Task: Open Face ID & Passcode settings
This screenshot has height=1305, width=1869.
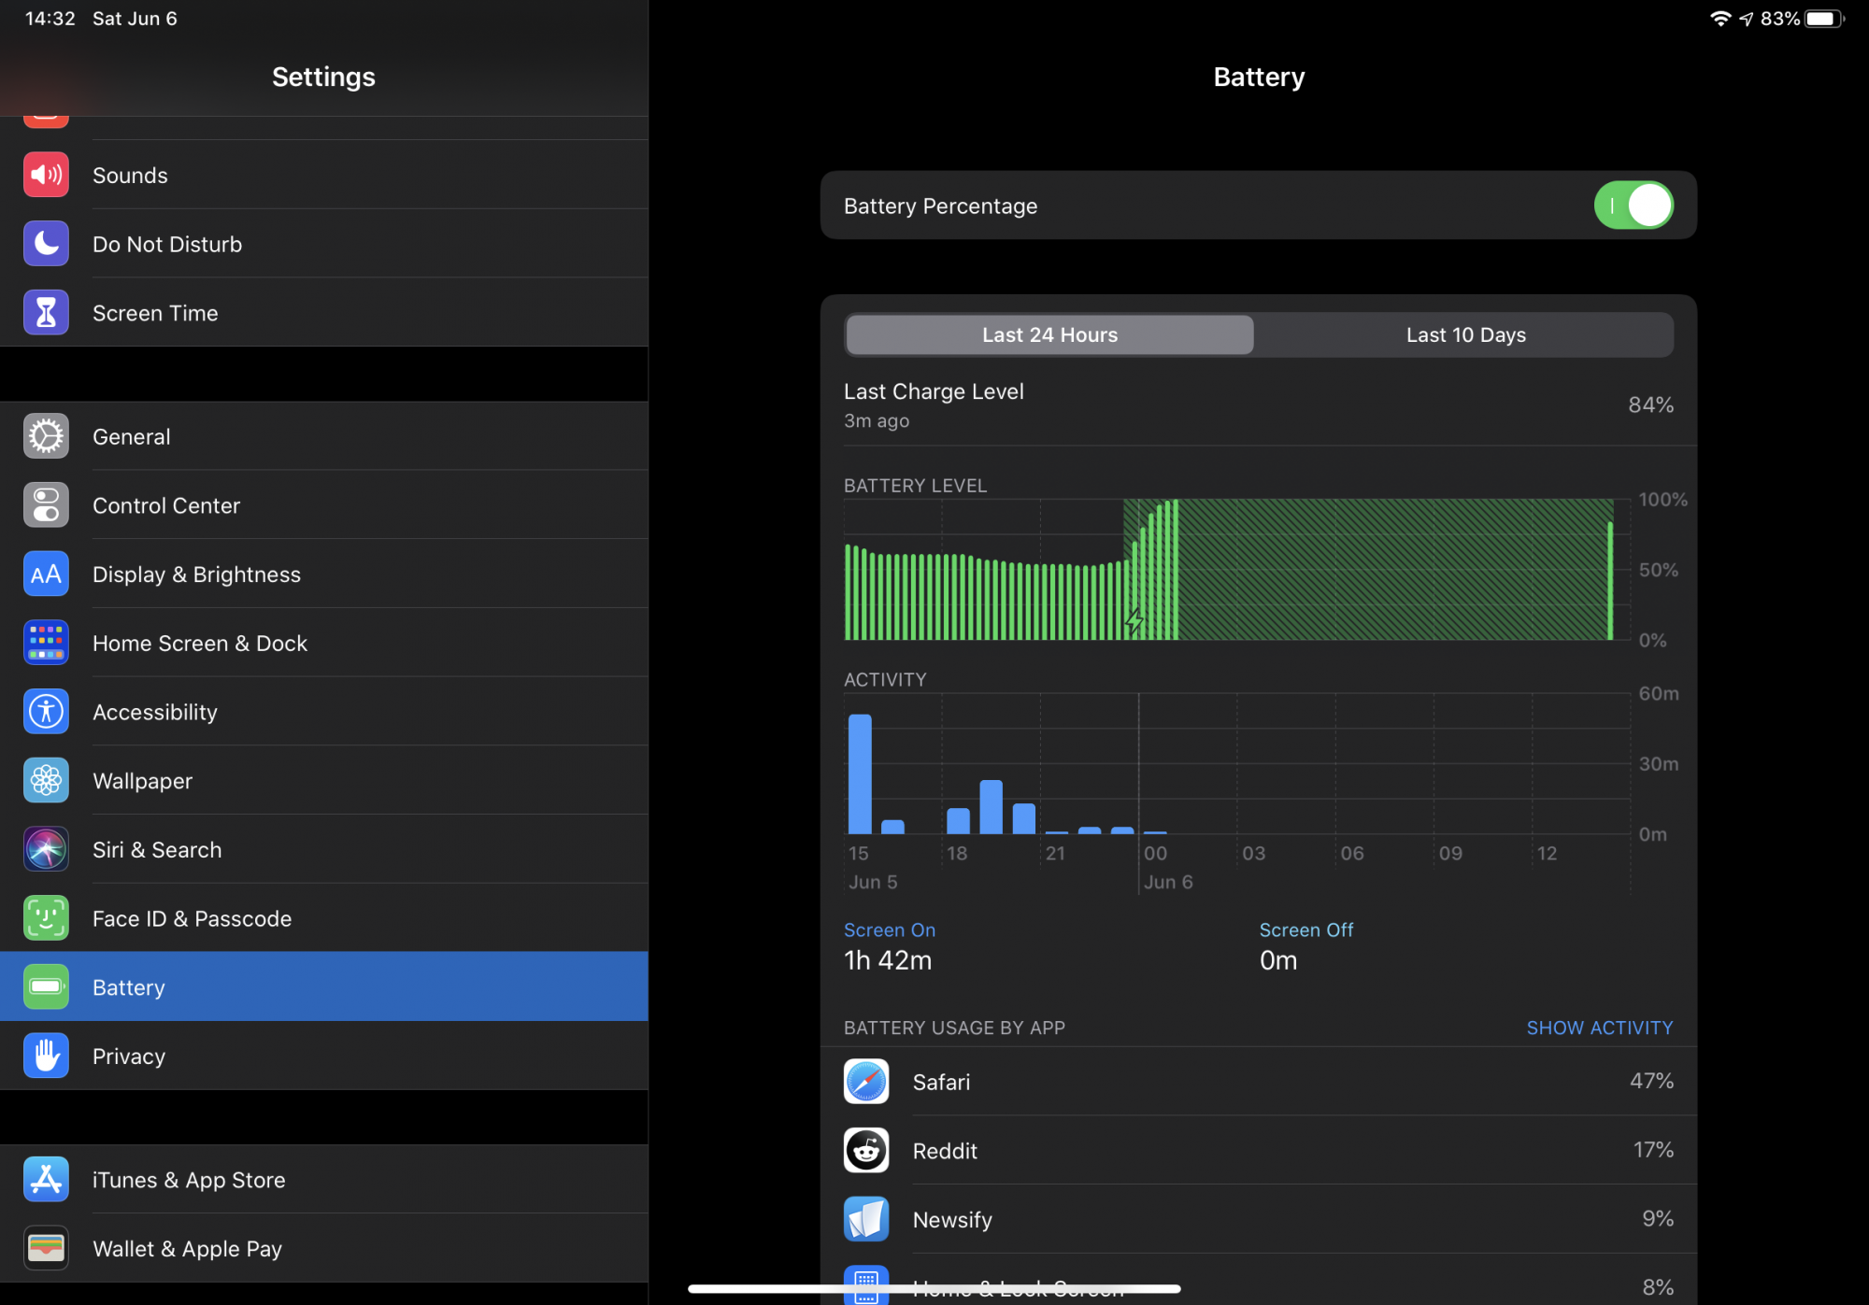Action: coord(324,919)
